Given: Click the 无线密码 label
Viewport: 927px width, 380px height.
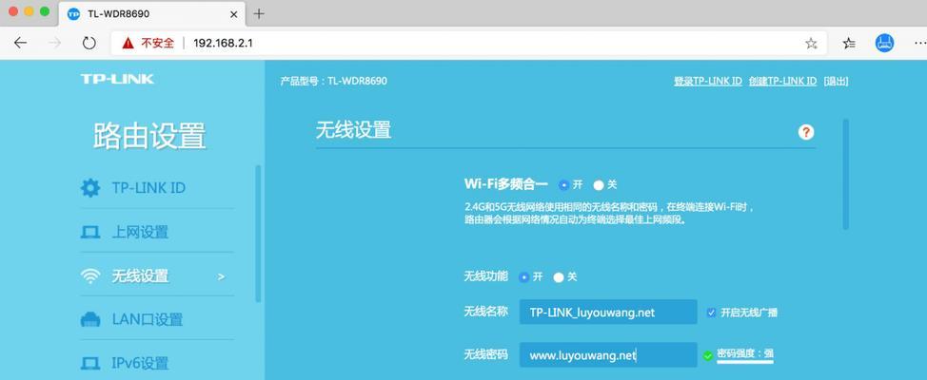Looking at the screenshot, I should tap(485, 354).
